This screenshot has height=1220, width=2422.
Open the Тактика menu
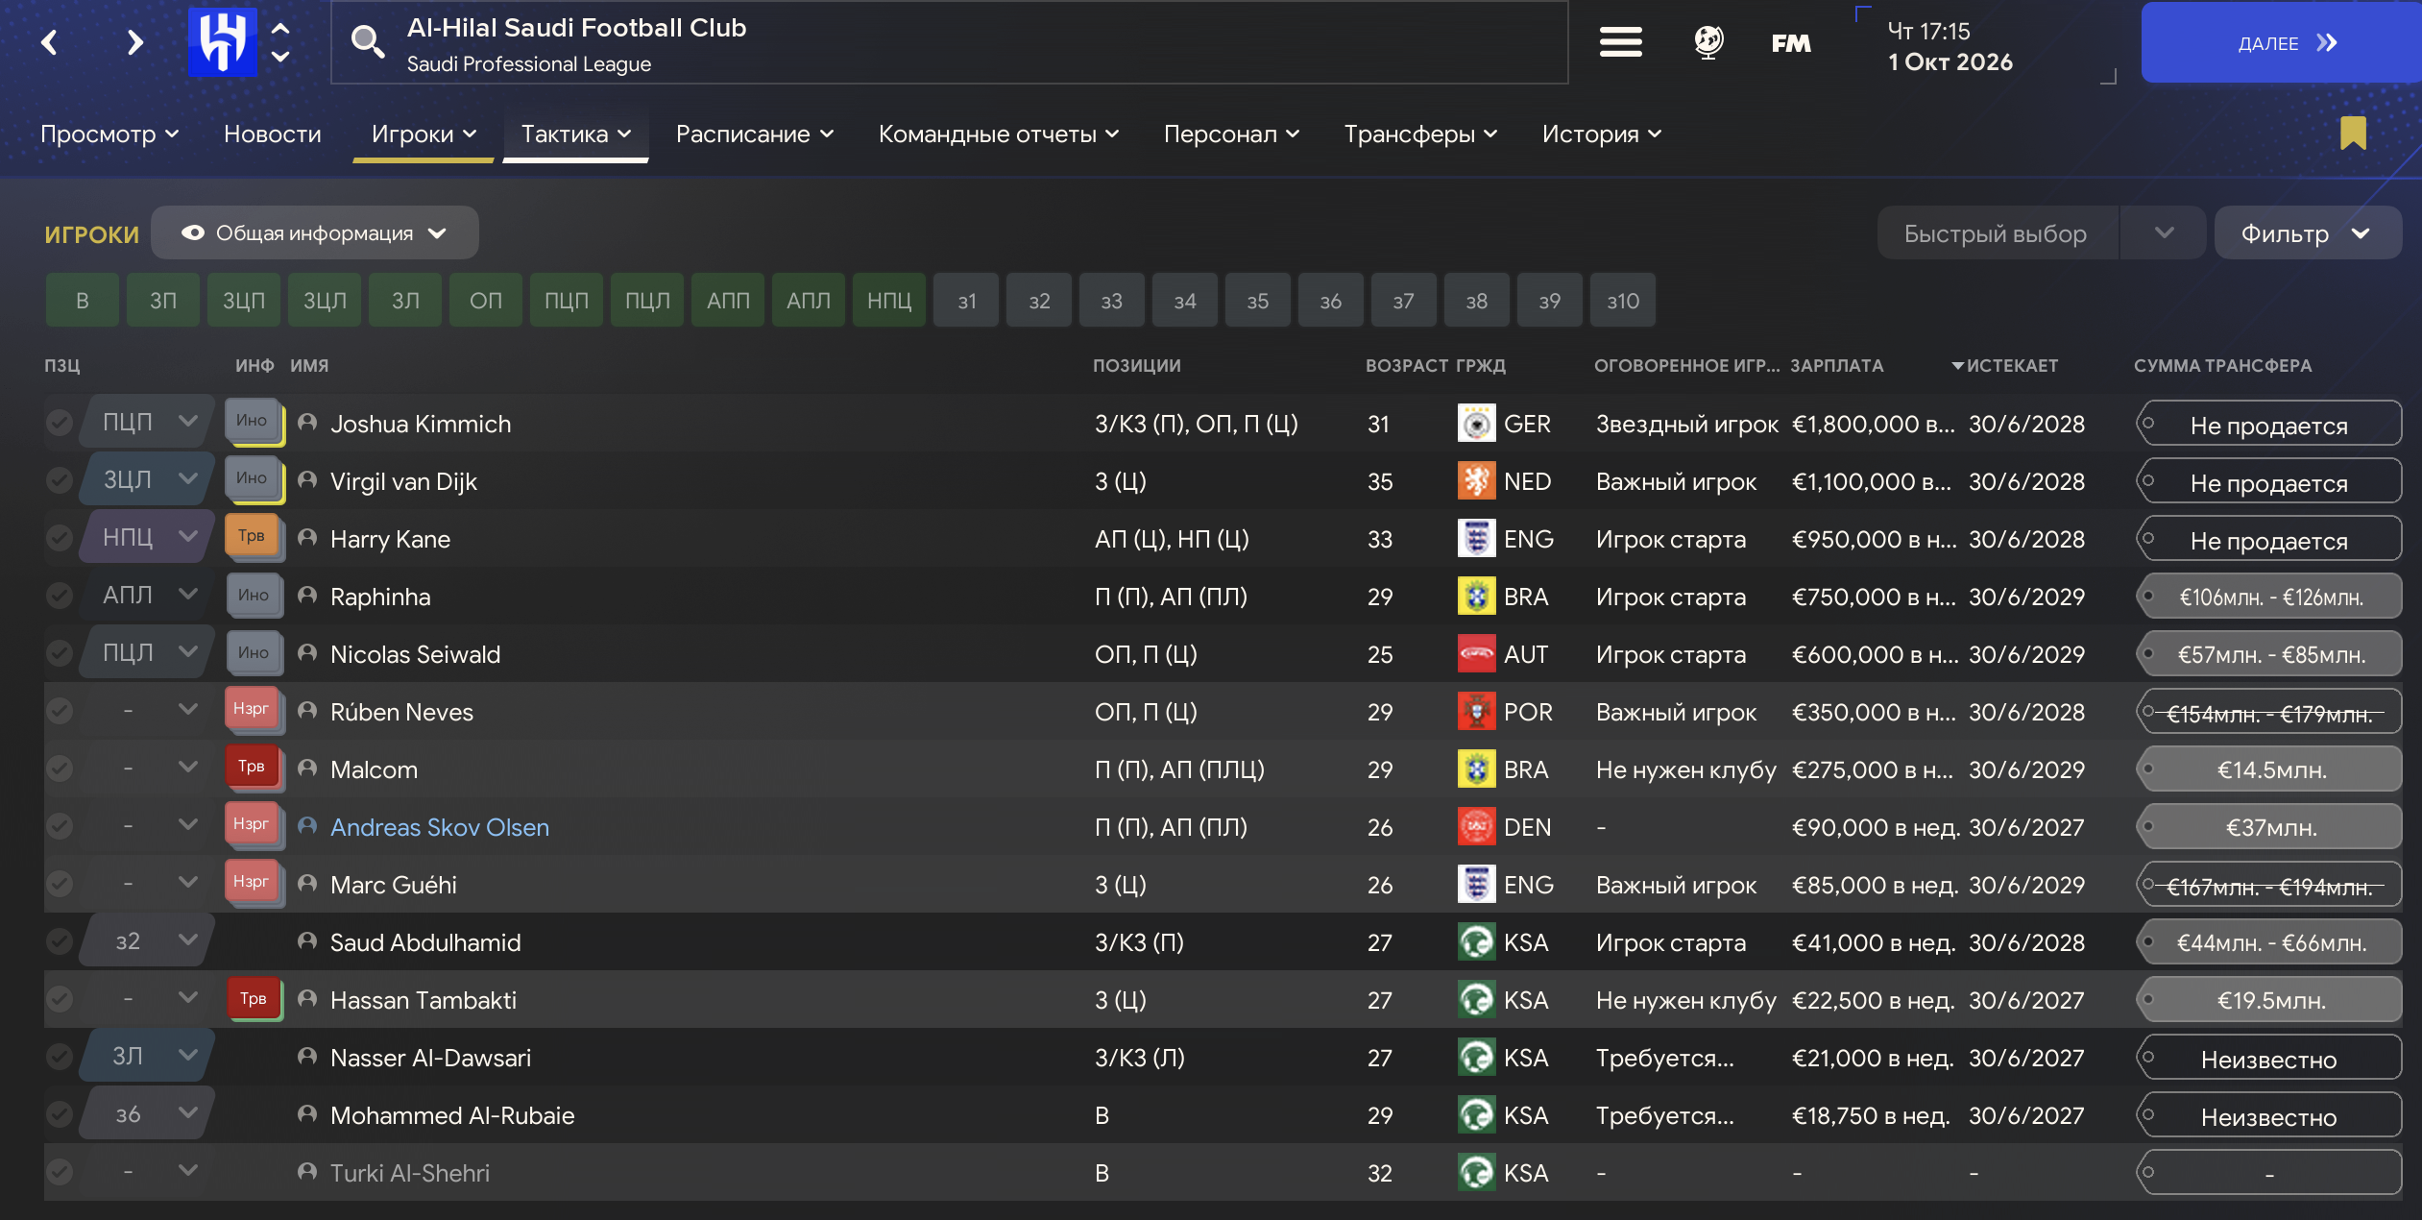[576, 134]
